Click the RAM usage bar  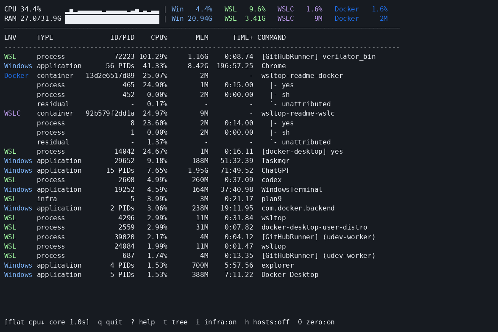pyautogui.click(x=112, y=19)
